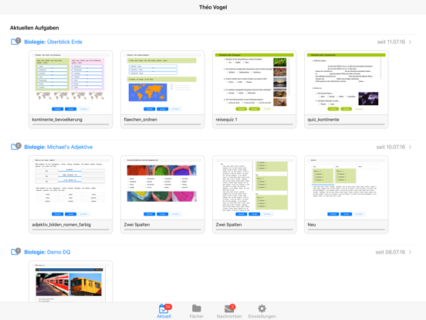Open the Nachrichten tab

tap(229, 311)
